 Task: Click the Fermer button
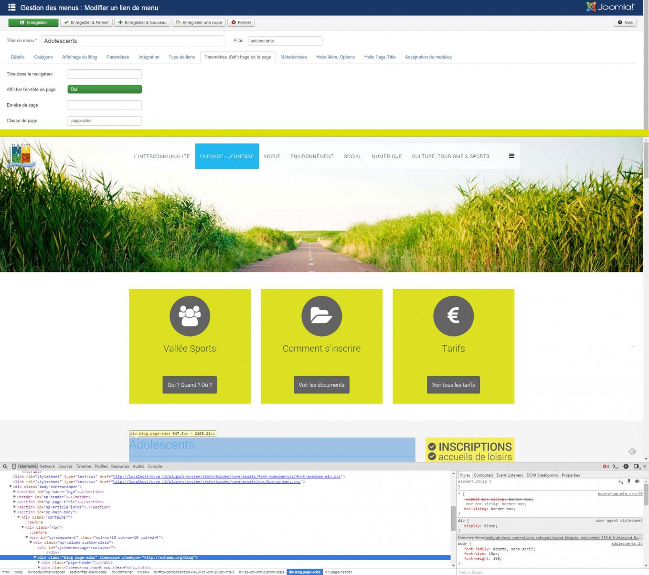coord(241,22)
